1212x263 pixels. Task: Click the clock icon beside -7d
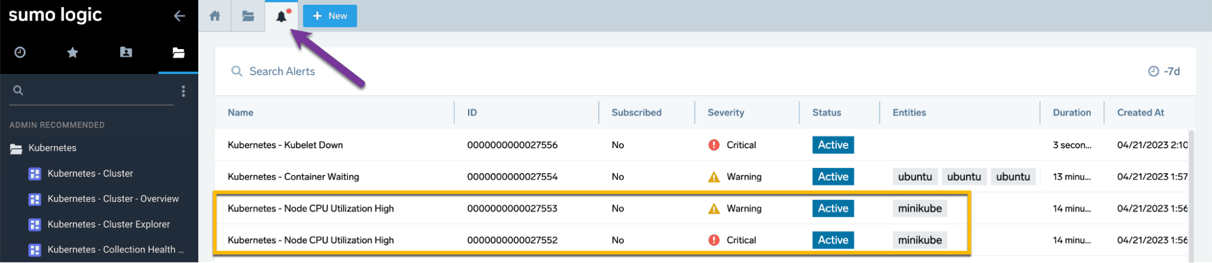1154,72
